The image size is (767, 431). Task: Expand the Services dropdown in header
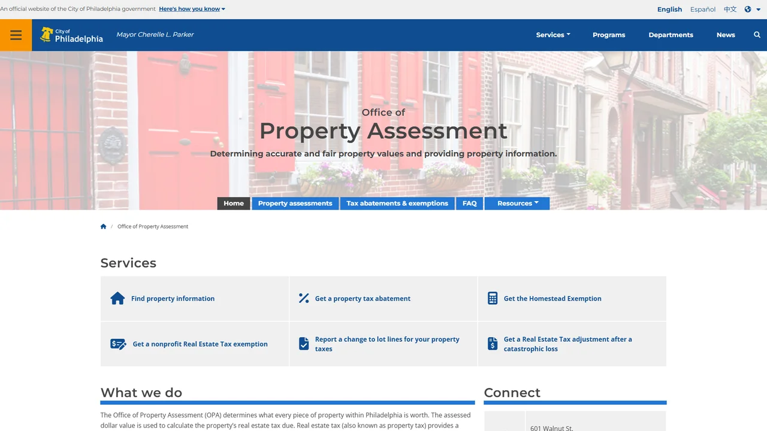(553, 35)
